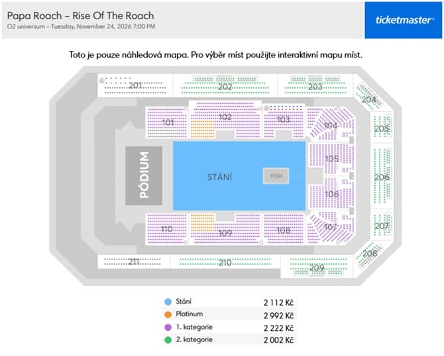The width and height of the screenshot is (444, 356).
Task: Select the STÁNÍ standing area
Action: pos(239,176)
